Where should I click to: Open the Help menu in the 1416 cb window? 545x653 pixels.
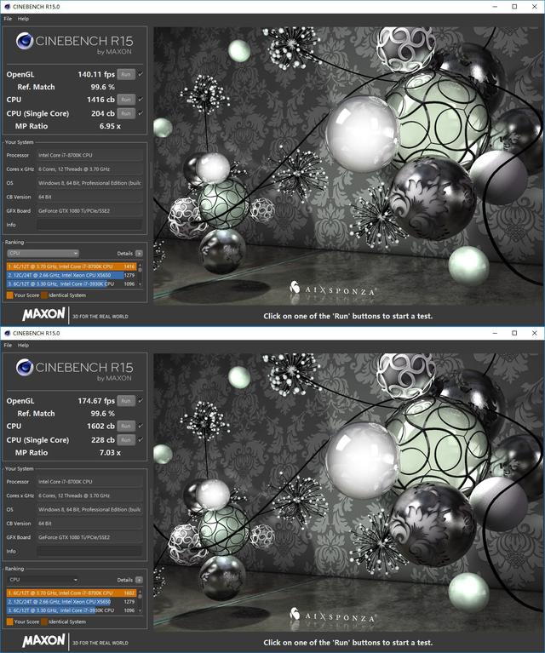[23, 19]
